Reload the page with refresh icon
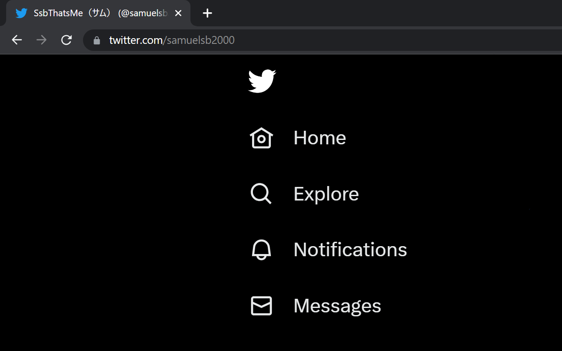 click(x=66, y=40)
